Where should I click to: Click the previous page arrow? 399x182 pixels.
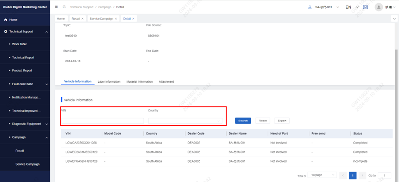343,175
